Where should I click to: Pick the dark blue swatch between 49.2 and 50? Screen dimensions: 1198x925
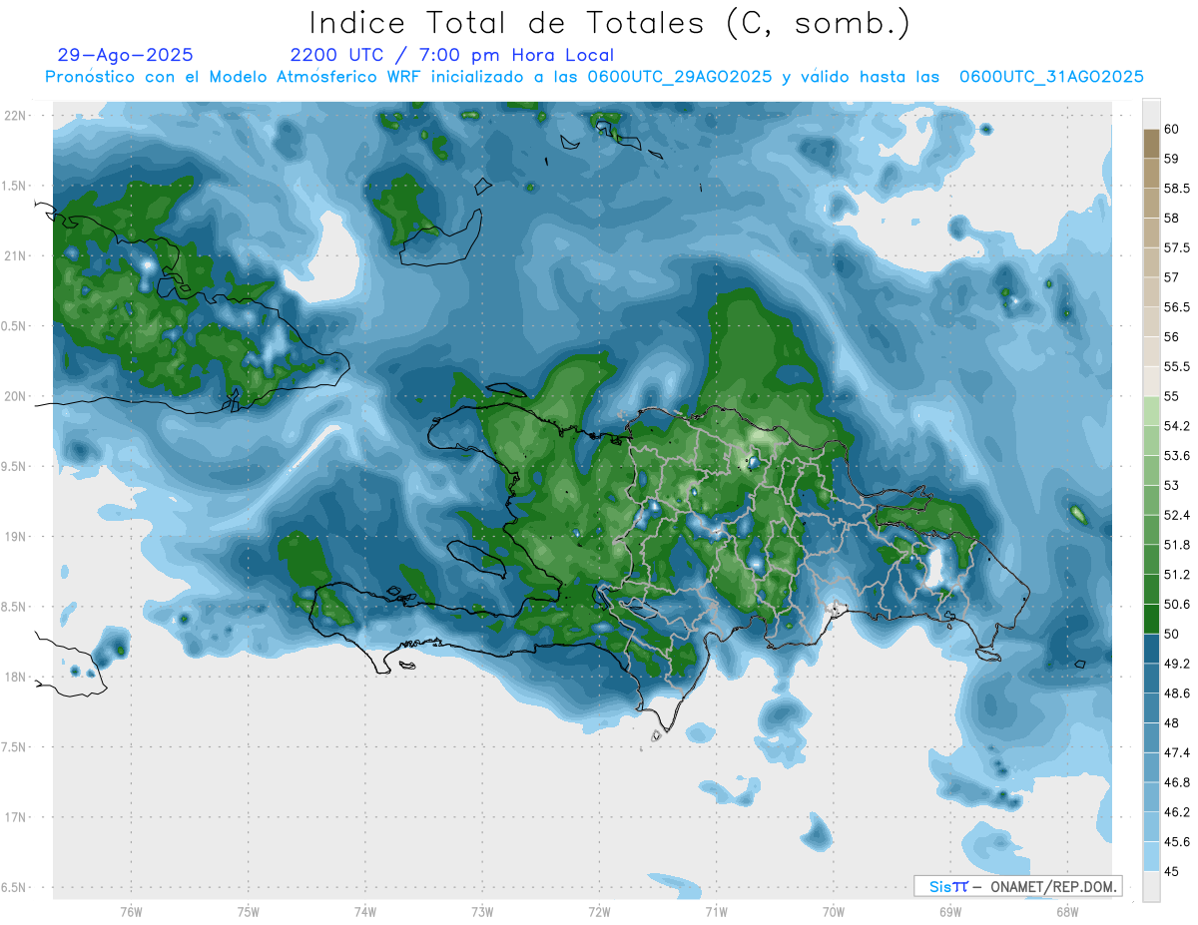point(1151,649)
